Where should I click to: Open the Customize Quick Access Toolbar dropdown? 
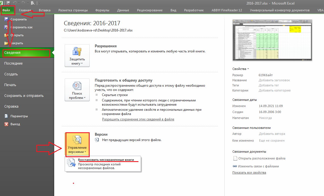coord(39,3)
